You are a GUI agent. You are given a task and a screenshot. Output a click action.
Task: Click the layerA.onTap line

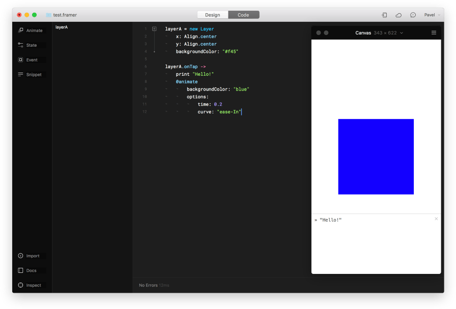(x=185, y=67)
